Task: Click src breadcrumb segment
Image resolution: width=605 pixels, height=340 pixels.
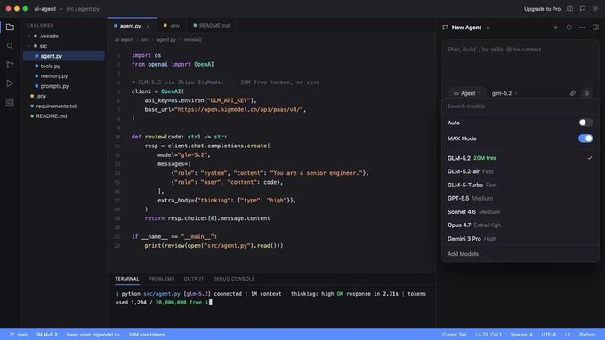Action: (x=145, y=40)
